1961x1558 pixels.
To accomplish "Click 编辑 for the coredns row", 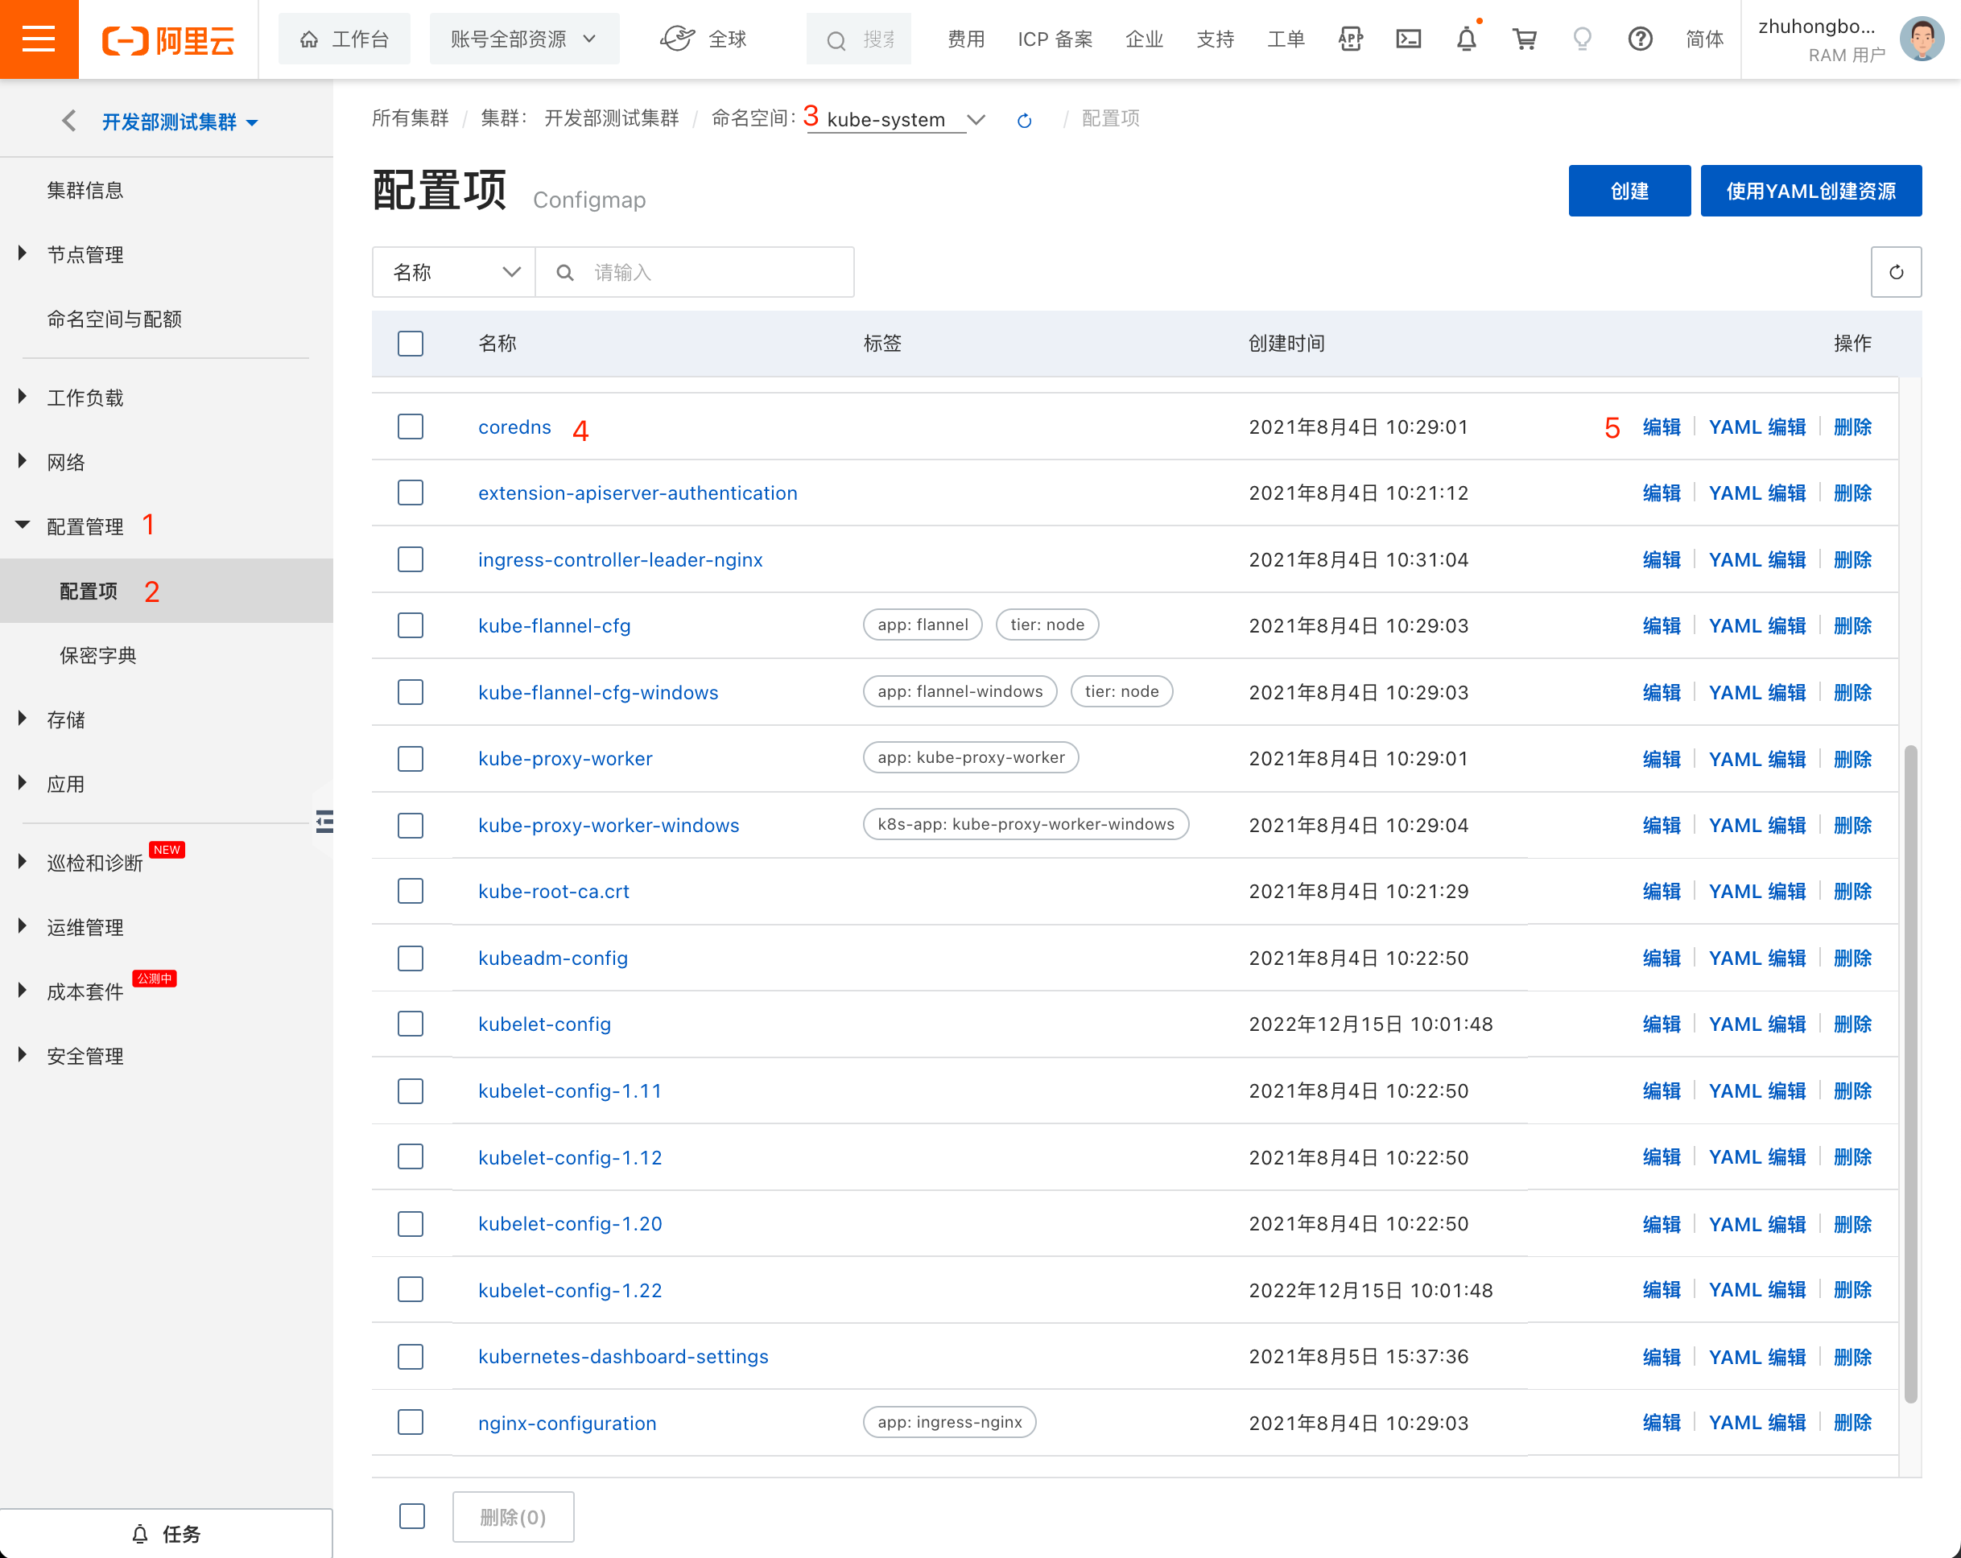I will pos(1662,427).
